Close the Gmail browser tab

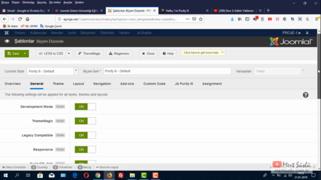point(49,10)
